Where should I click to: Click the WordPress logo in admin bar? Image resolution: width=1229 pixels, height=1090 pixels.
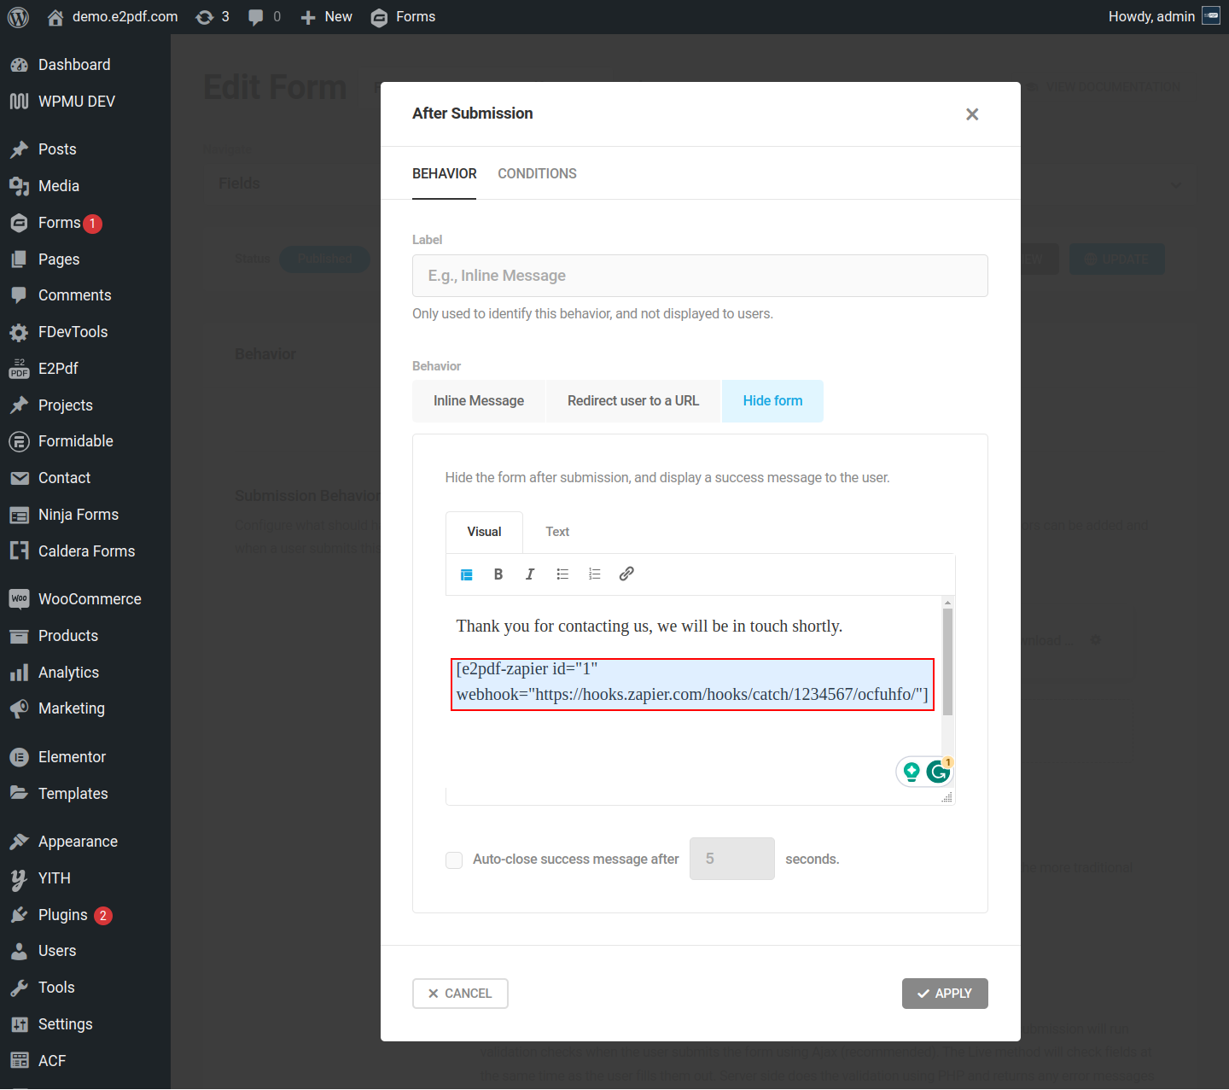(x=18, y=17)
